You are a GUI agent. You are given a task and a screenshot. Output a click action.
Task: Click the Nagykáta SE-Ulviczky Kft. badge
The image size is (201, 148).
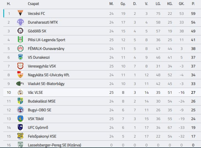20,75
